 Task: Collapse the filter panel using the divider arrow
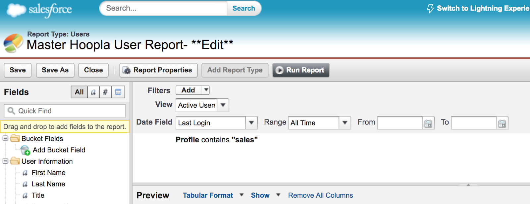[468, 185]
